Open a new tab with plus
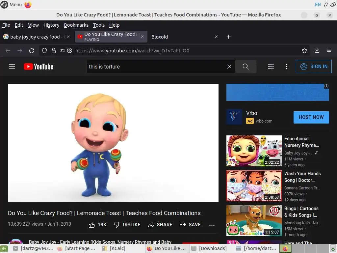 click(x=229, y=37)
